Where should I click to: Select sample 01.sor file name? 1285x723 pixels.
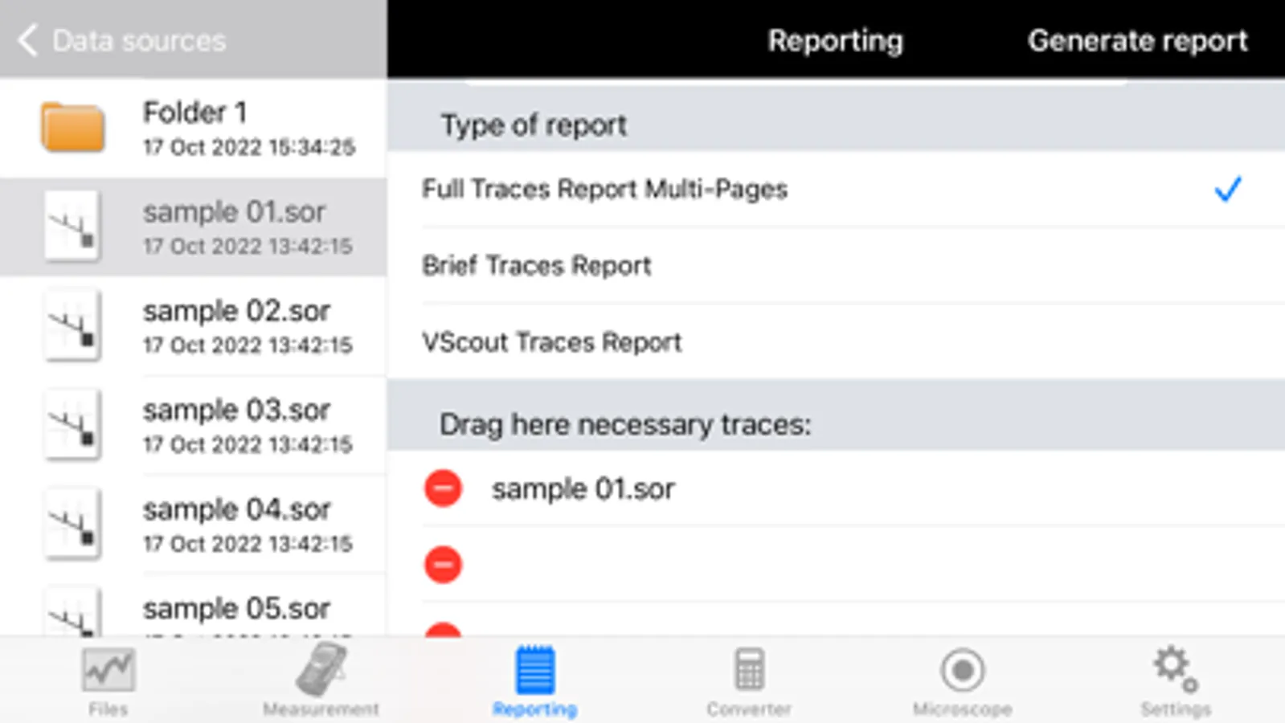click(234, 212)
